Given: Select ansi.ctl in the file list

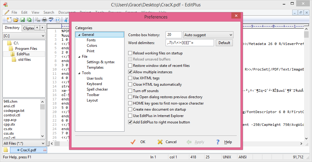Looking at the screenshot, I should click(x=9, y=106).
